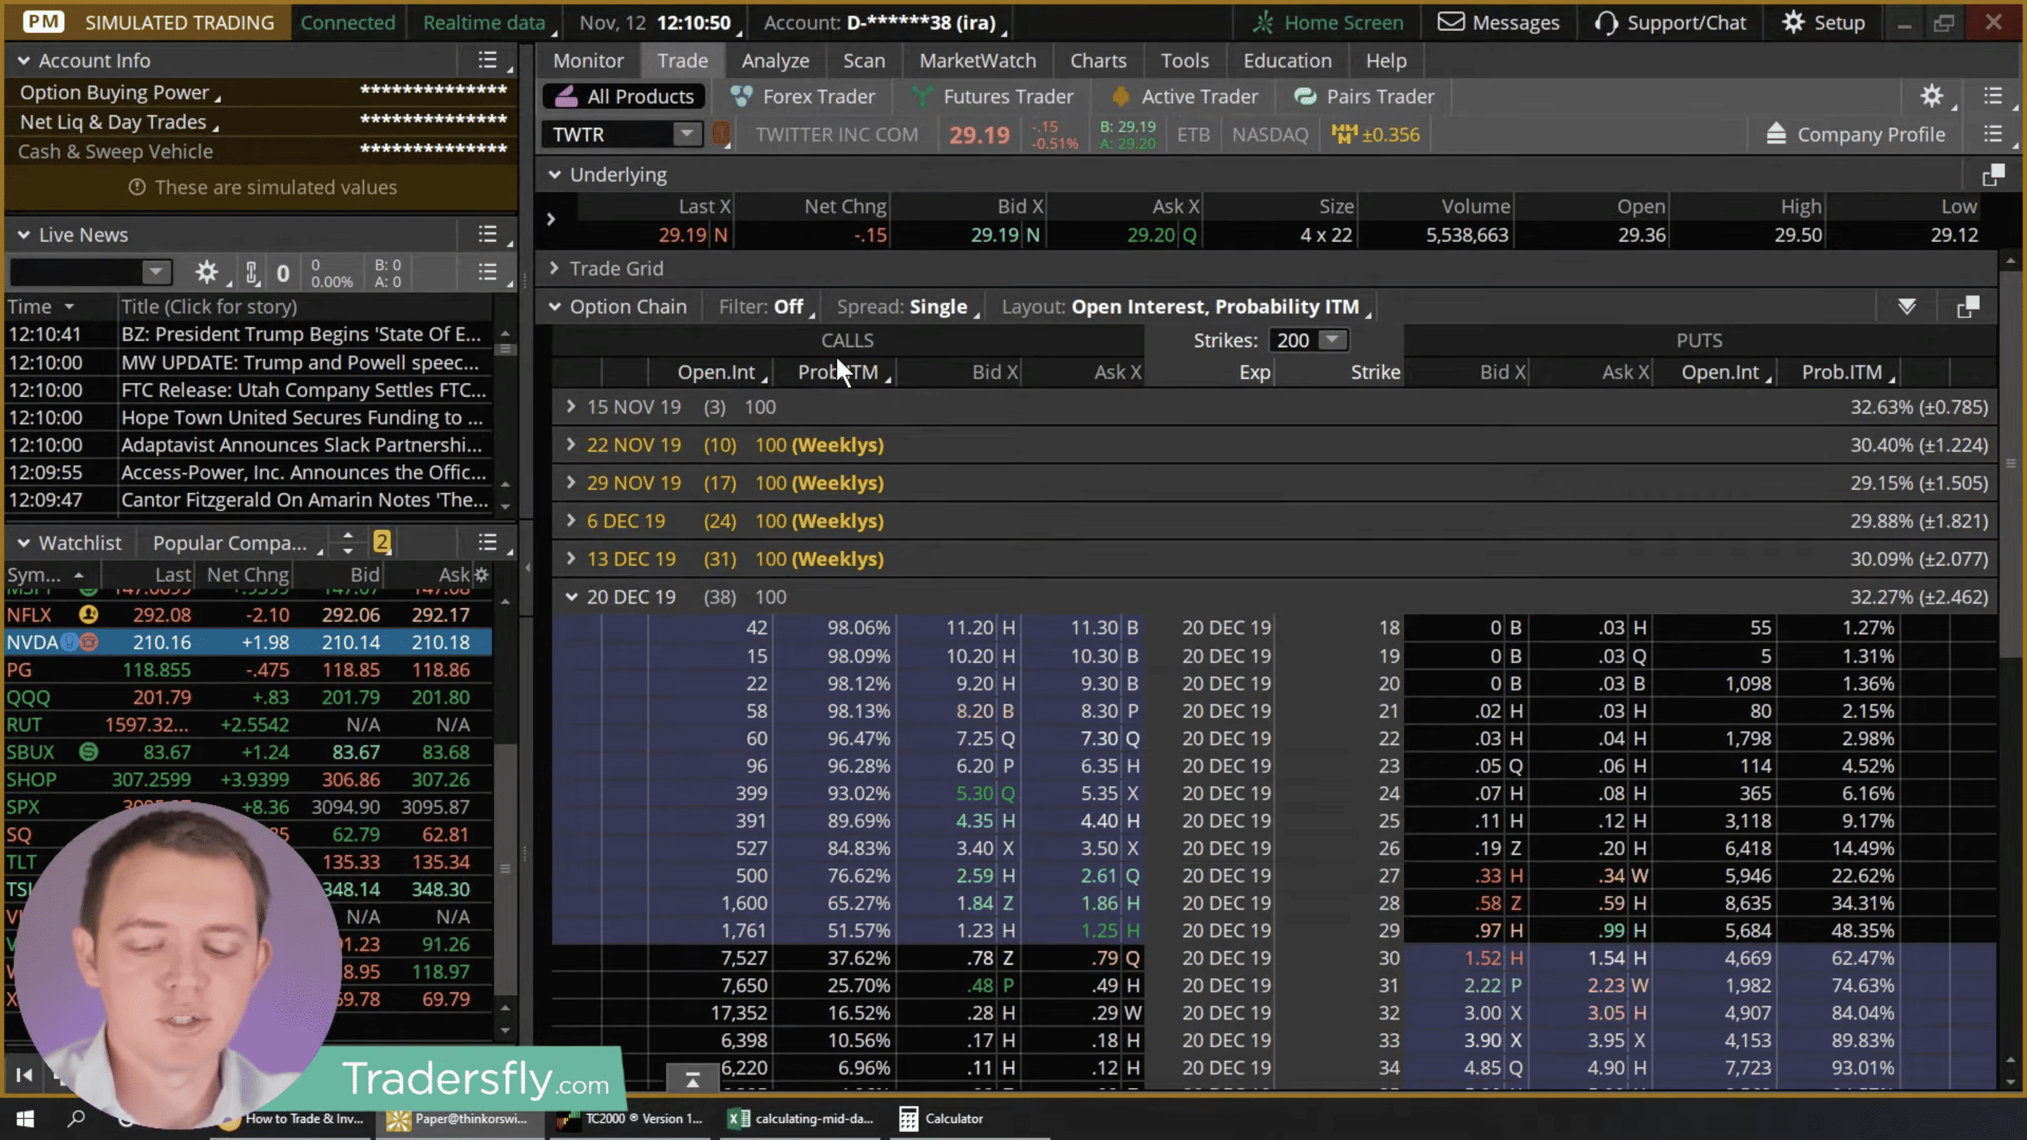Switch to the Scan tab

pos(864,61)
